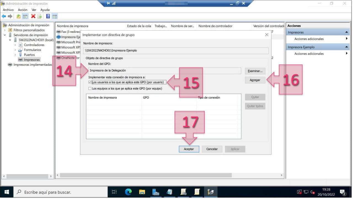Expand Filtros personalizados node

5,30
